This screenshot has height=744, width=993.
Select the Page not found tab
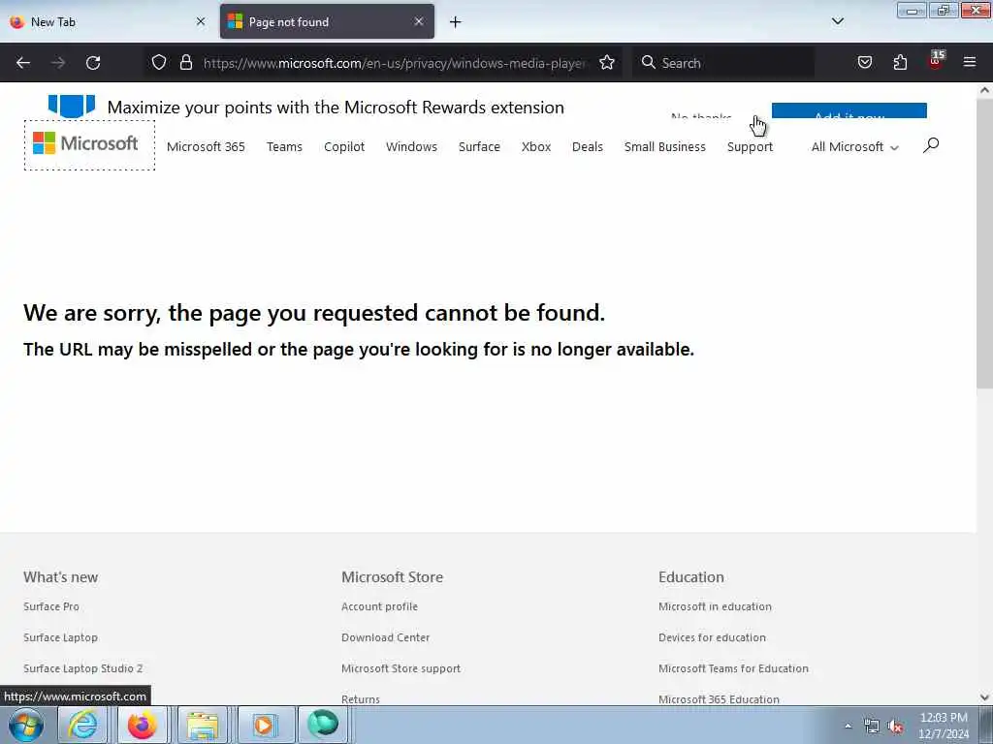pos(327,21)
